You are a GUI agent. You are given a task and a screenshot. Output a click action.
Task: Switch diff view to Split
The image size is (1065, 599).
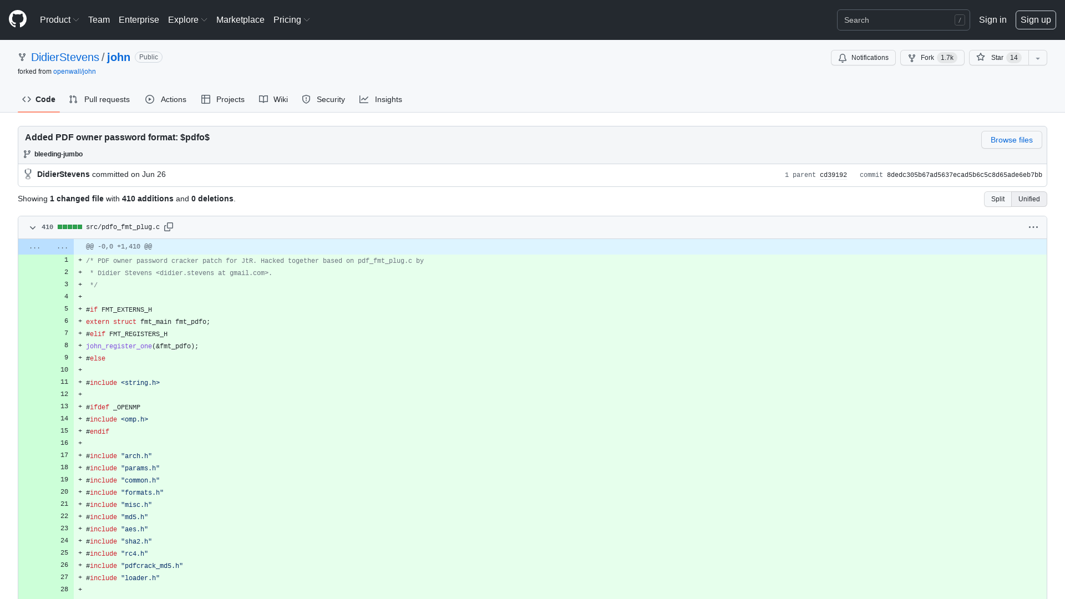coord(997,199)
